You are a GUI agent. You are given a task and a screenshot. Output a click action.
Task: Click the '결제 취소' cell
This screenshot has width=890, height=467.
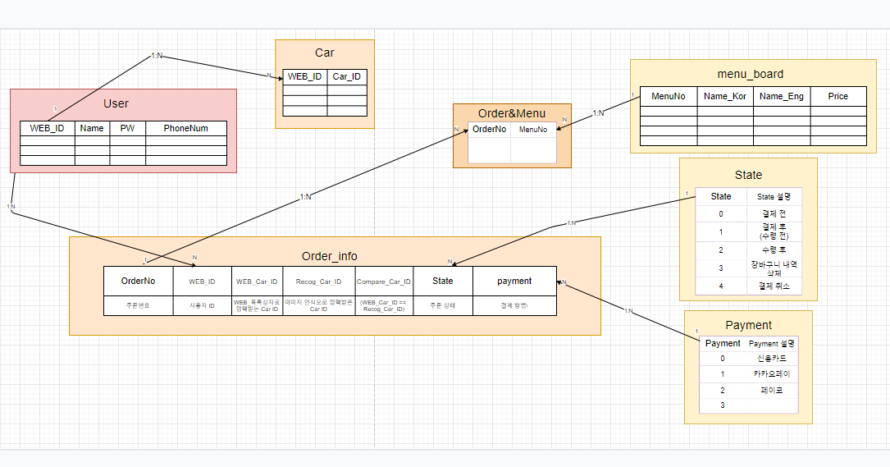(x=774, y=286)
